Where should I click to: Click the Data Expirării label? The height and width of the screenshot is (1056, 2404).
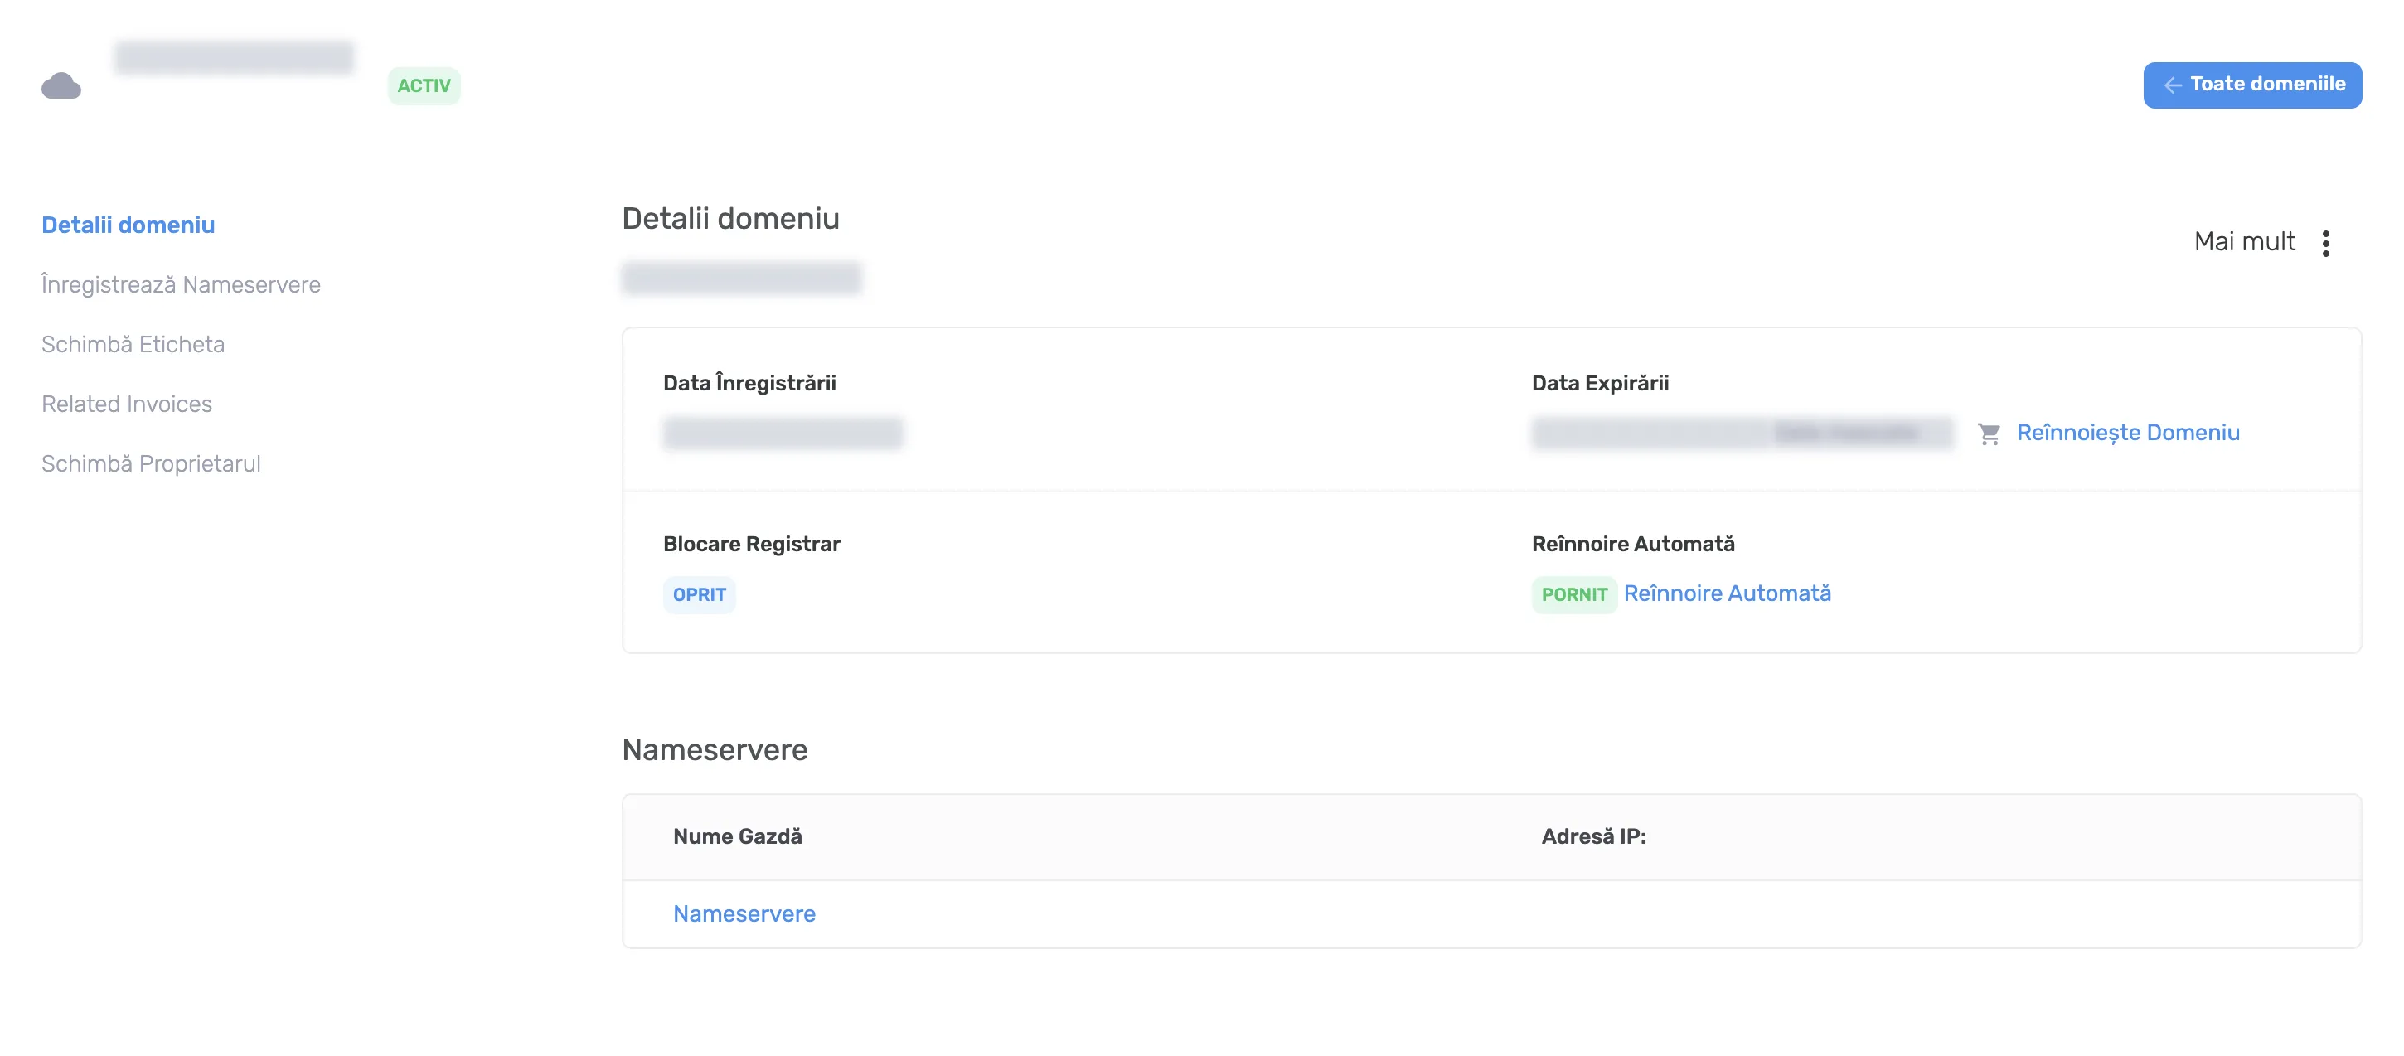tap(1600, 384)
